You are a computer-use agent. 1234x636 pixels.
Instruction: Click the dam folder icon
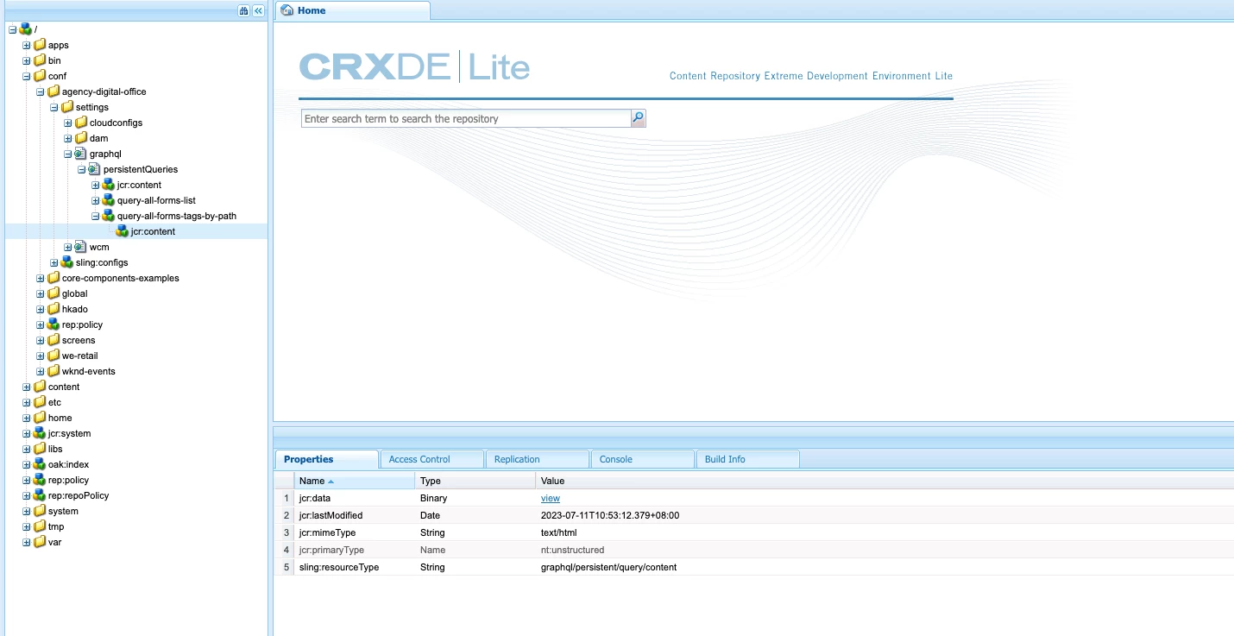tap(81, 138)
